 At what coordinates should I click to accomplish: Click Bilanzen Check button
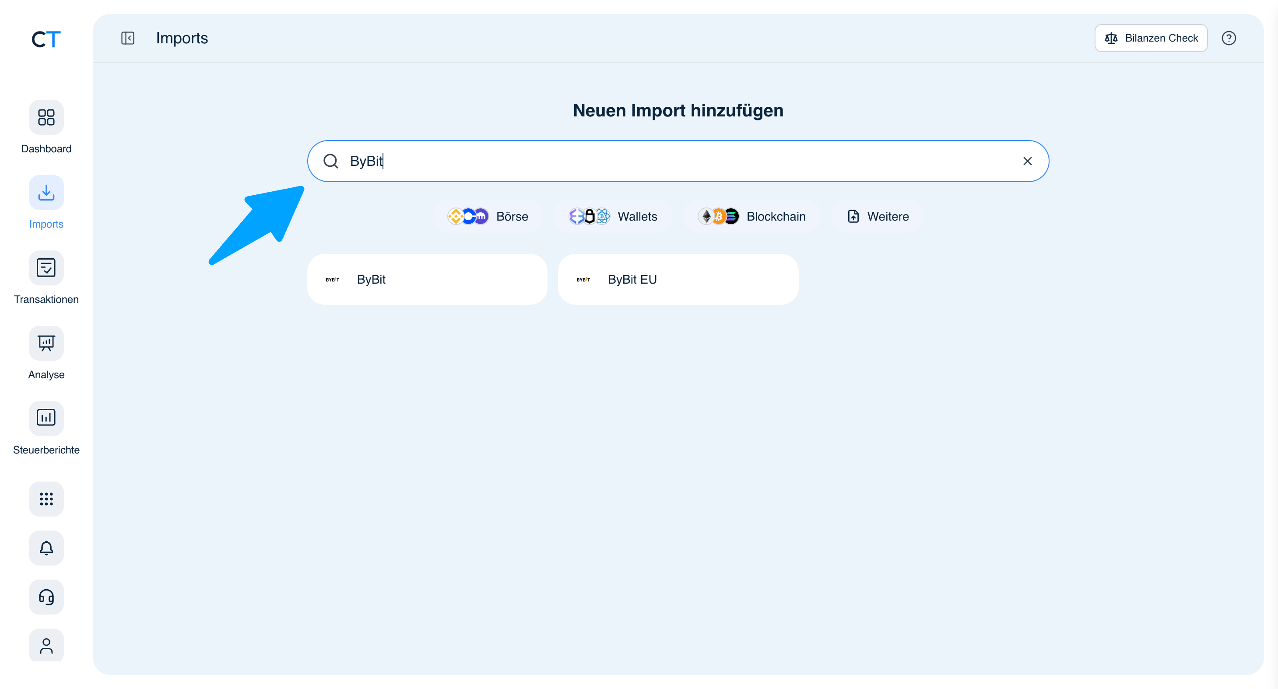click(1151, 38)
